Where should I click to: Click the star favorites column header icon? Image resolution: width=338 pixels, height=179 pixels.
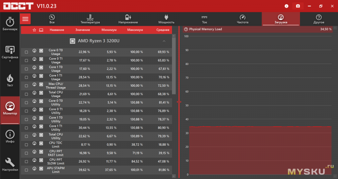[x=34, y=30]
